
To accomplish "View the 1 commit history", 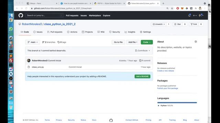I will pos(145,60).
